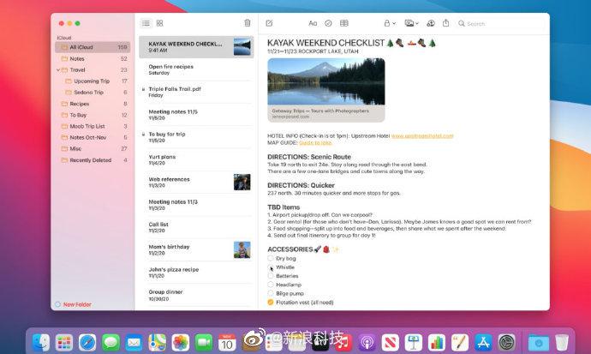Screen dimensions: 591x354
Task: Open the photos media dropdown
Action: pos(412,23)
